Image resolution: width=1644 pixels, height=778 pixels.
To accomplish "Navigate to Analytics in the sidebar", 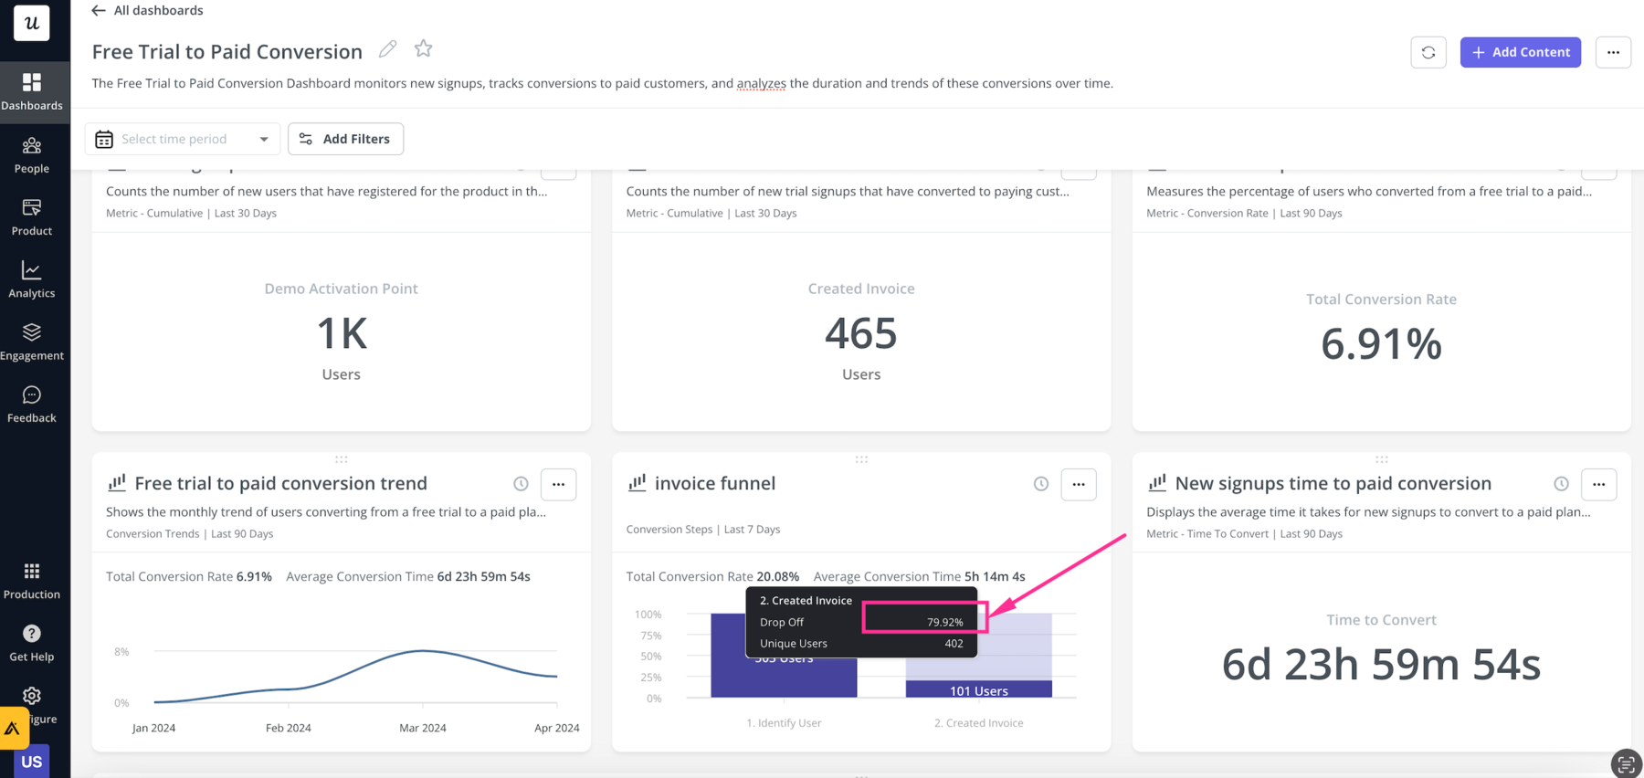I will [32, 279].
